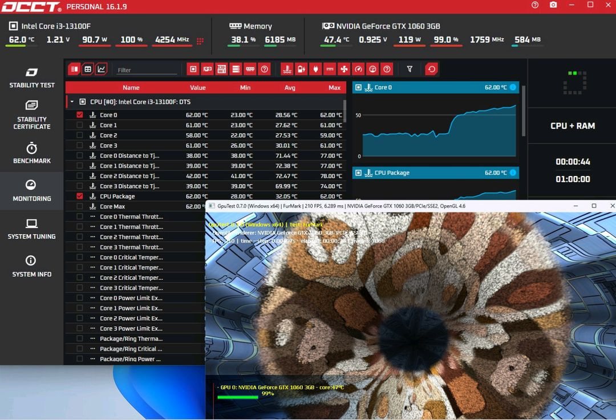Check the Core 3 checkbox
Image resolution: width=616 pixels, height=420 pixels.
pyautogui.click(x=80, y=145)
